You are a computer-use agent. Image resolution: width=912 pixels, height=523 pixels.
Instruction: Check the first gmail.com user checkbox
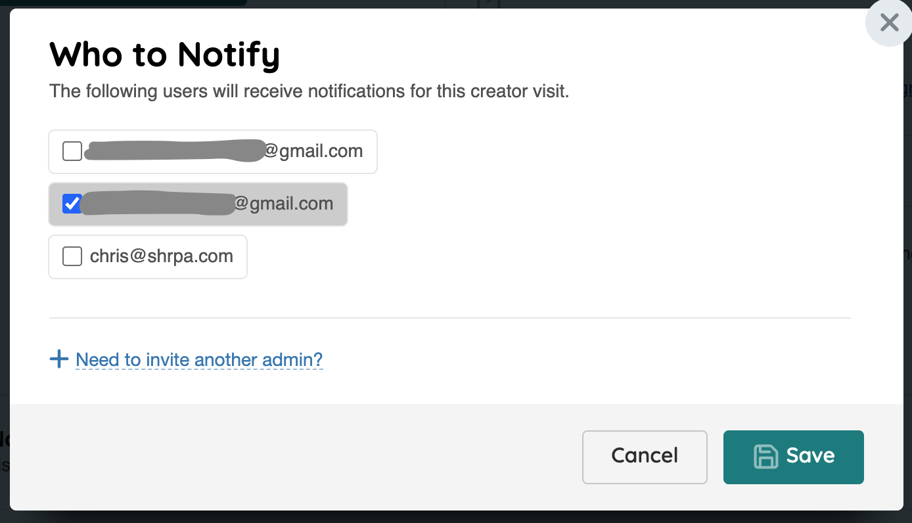[72, 152]
